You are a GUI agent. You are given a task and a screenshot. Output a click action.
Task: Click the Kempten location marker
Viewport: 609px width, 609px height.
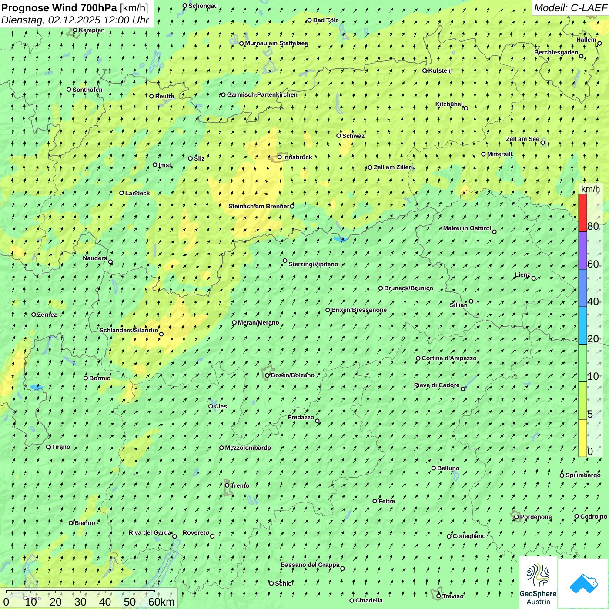click(75, 30)
